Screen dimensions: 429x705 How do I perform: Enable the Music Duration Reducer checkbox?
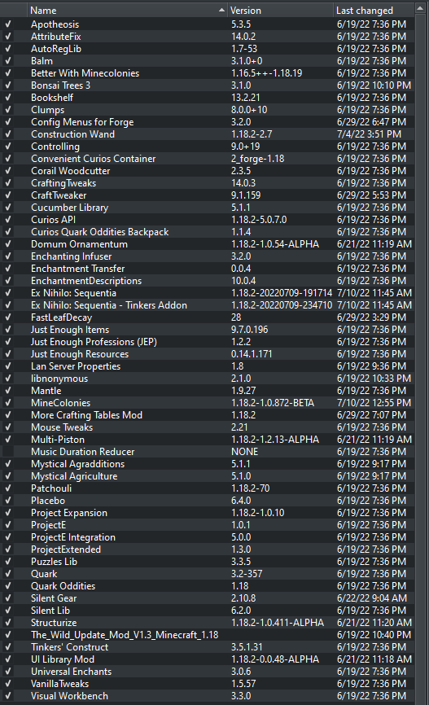pyautogui.click(x=7, y=452)
